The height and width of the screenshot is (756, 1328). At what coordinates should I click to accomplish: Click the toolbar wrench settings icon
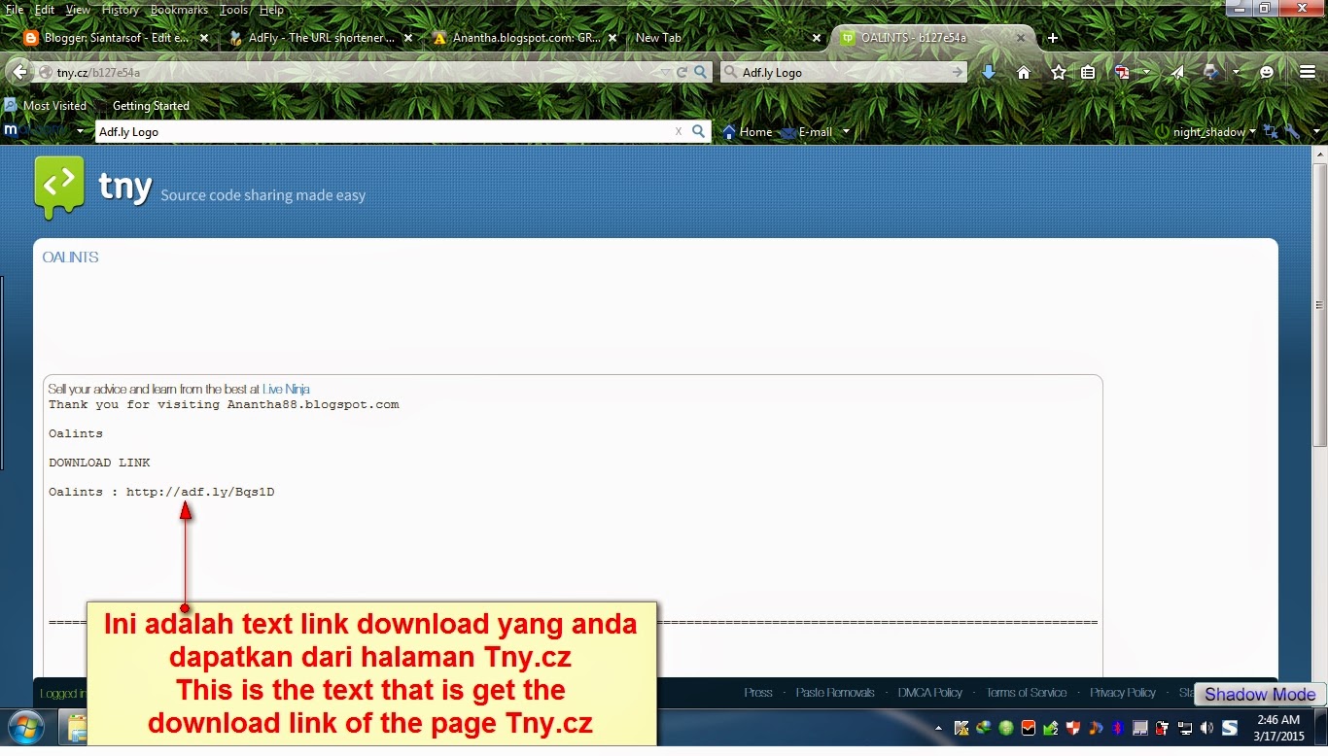tap(1292, 131)
